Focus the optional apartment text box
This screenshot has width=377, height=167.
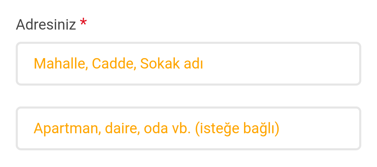188,128
